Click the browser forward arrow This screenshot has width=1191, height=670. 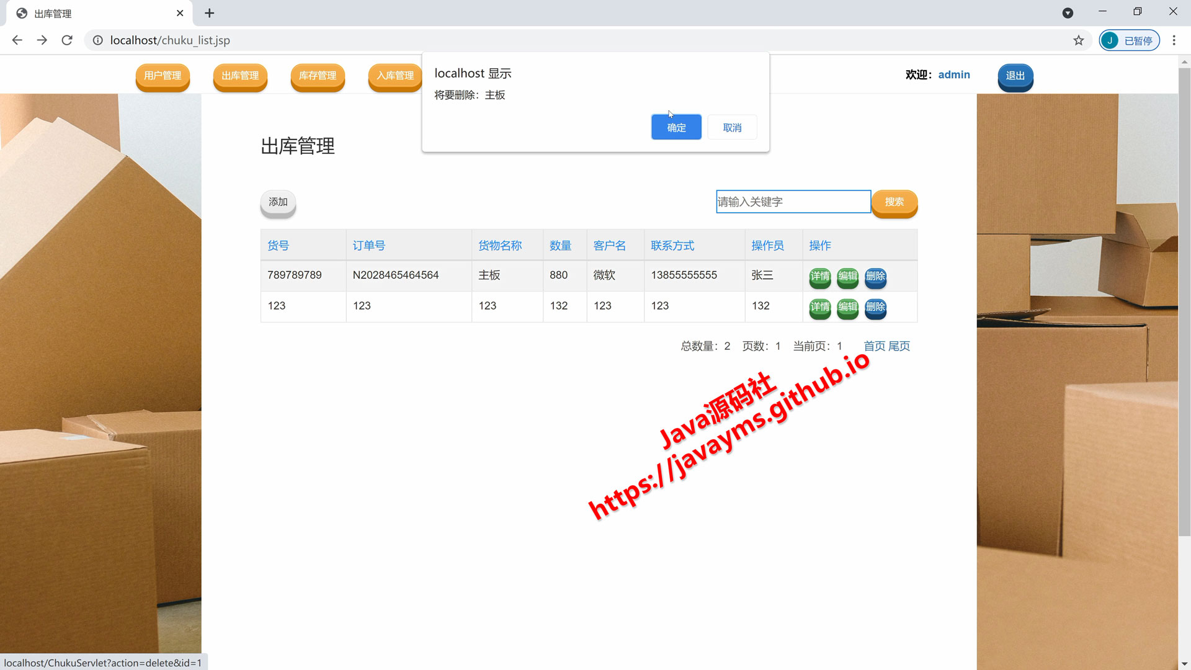pos(42,40)
